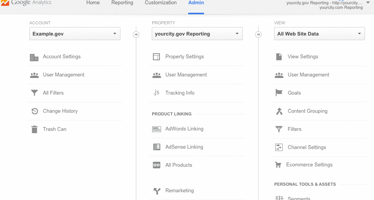Click the PRODUCT LINKING section heading

coord(172,114)
